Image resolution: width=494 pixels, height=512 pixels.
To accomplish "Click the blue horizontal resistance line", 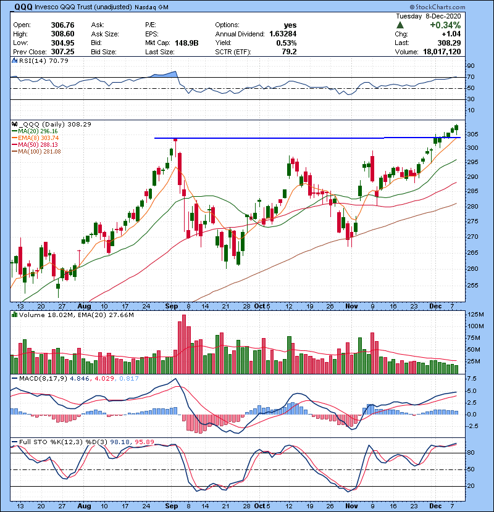I will (x=308, y=138).
